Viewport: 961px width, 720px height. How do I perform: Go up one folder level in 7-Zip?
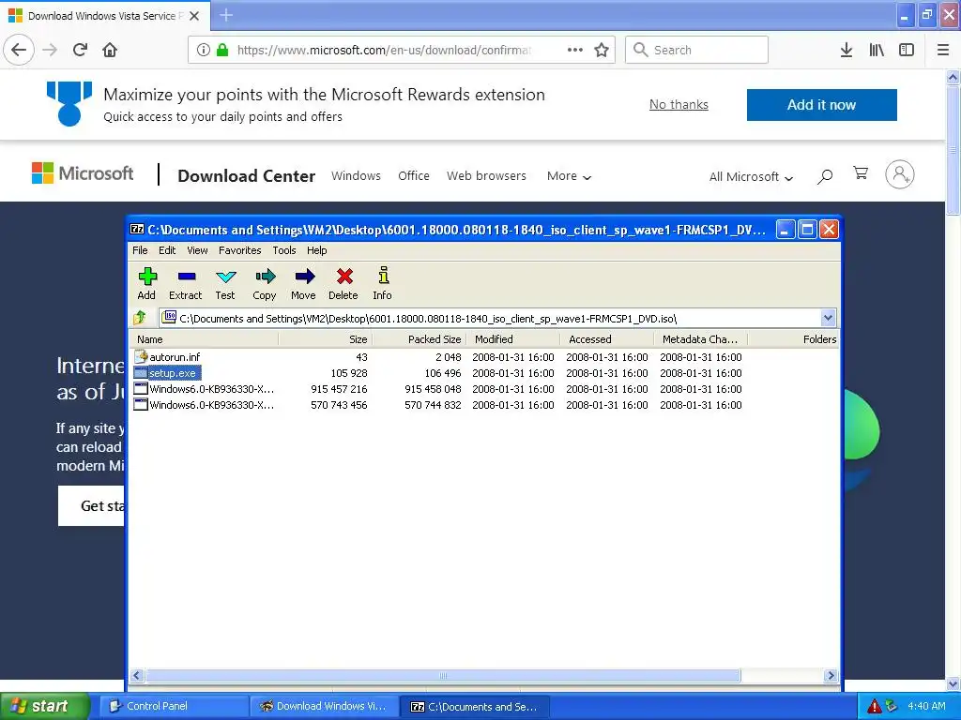pyautogui.click(x=140, y=318)
